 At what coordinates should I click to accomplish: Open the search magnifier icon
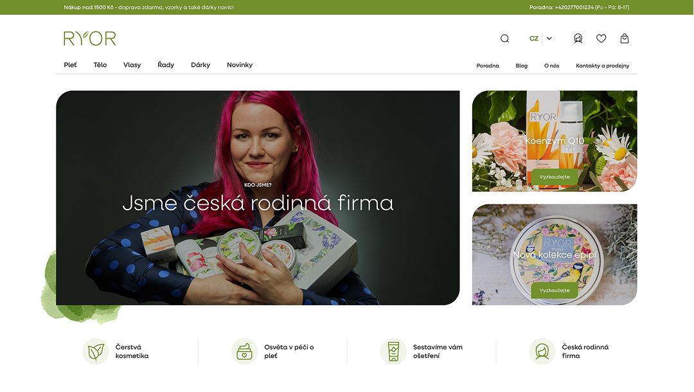click(504, 39)
